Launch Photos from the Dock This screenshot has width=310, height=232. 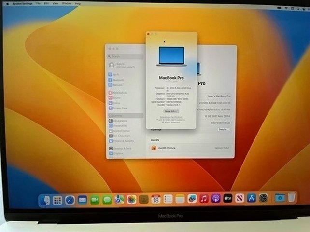(x=132, y=199)
